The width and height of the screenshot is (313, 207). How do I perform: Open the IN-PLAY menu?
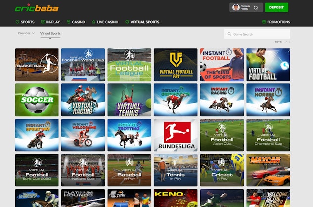point(50,22)
